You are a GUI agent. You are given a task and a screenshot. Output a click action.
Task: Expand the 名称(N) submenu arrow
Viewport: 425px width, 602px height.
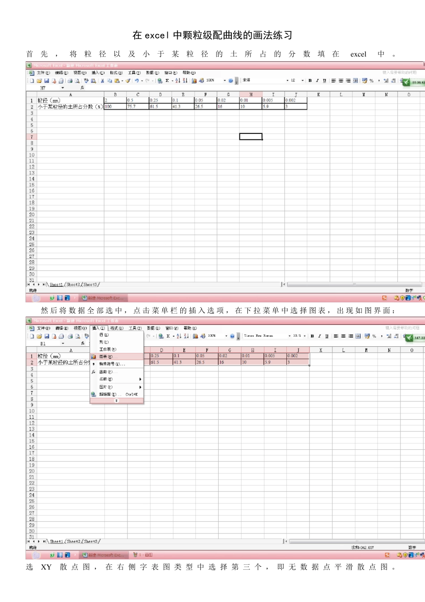pyautogui.click(x=140, y=379)
